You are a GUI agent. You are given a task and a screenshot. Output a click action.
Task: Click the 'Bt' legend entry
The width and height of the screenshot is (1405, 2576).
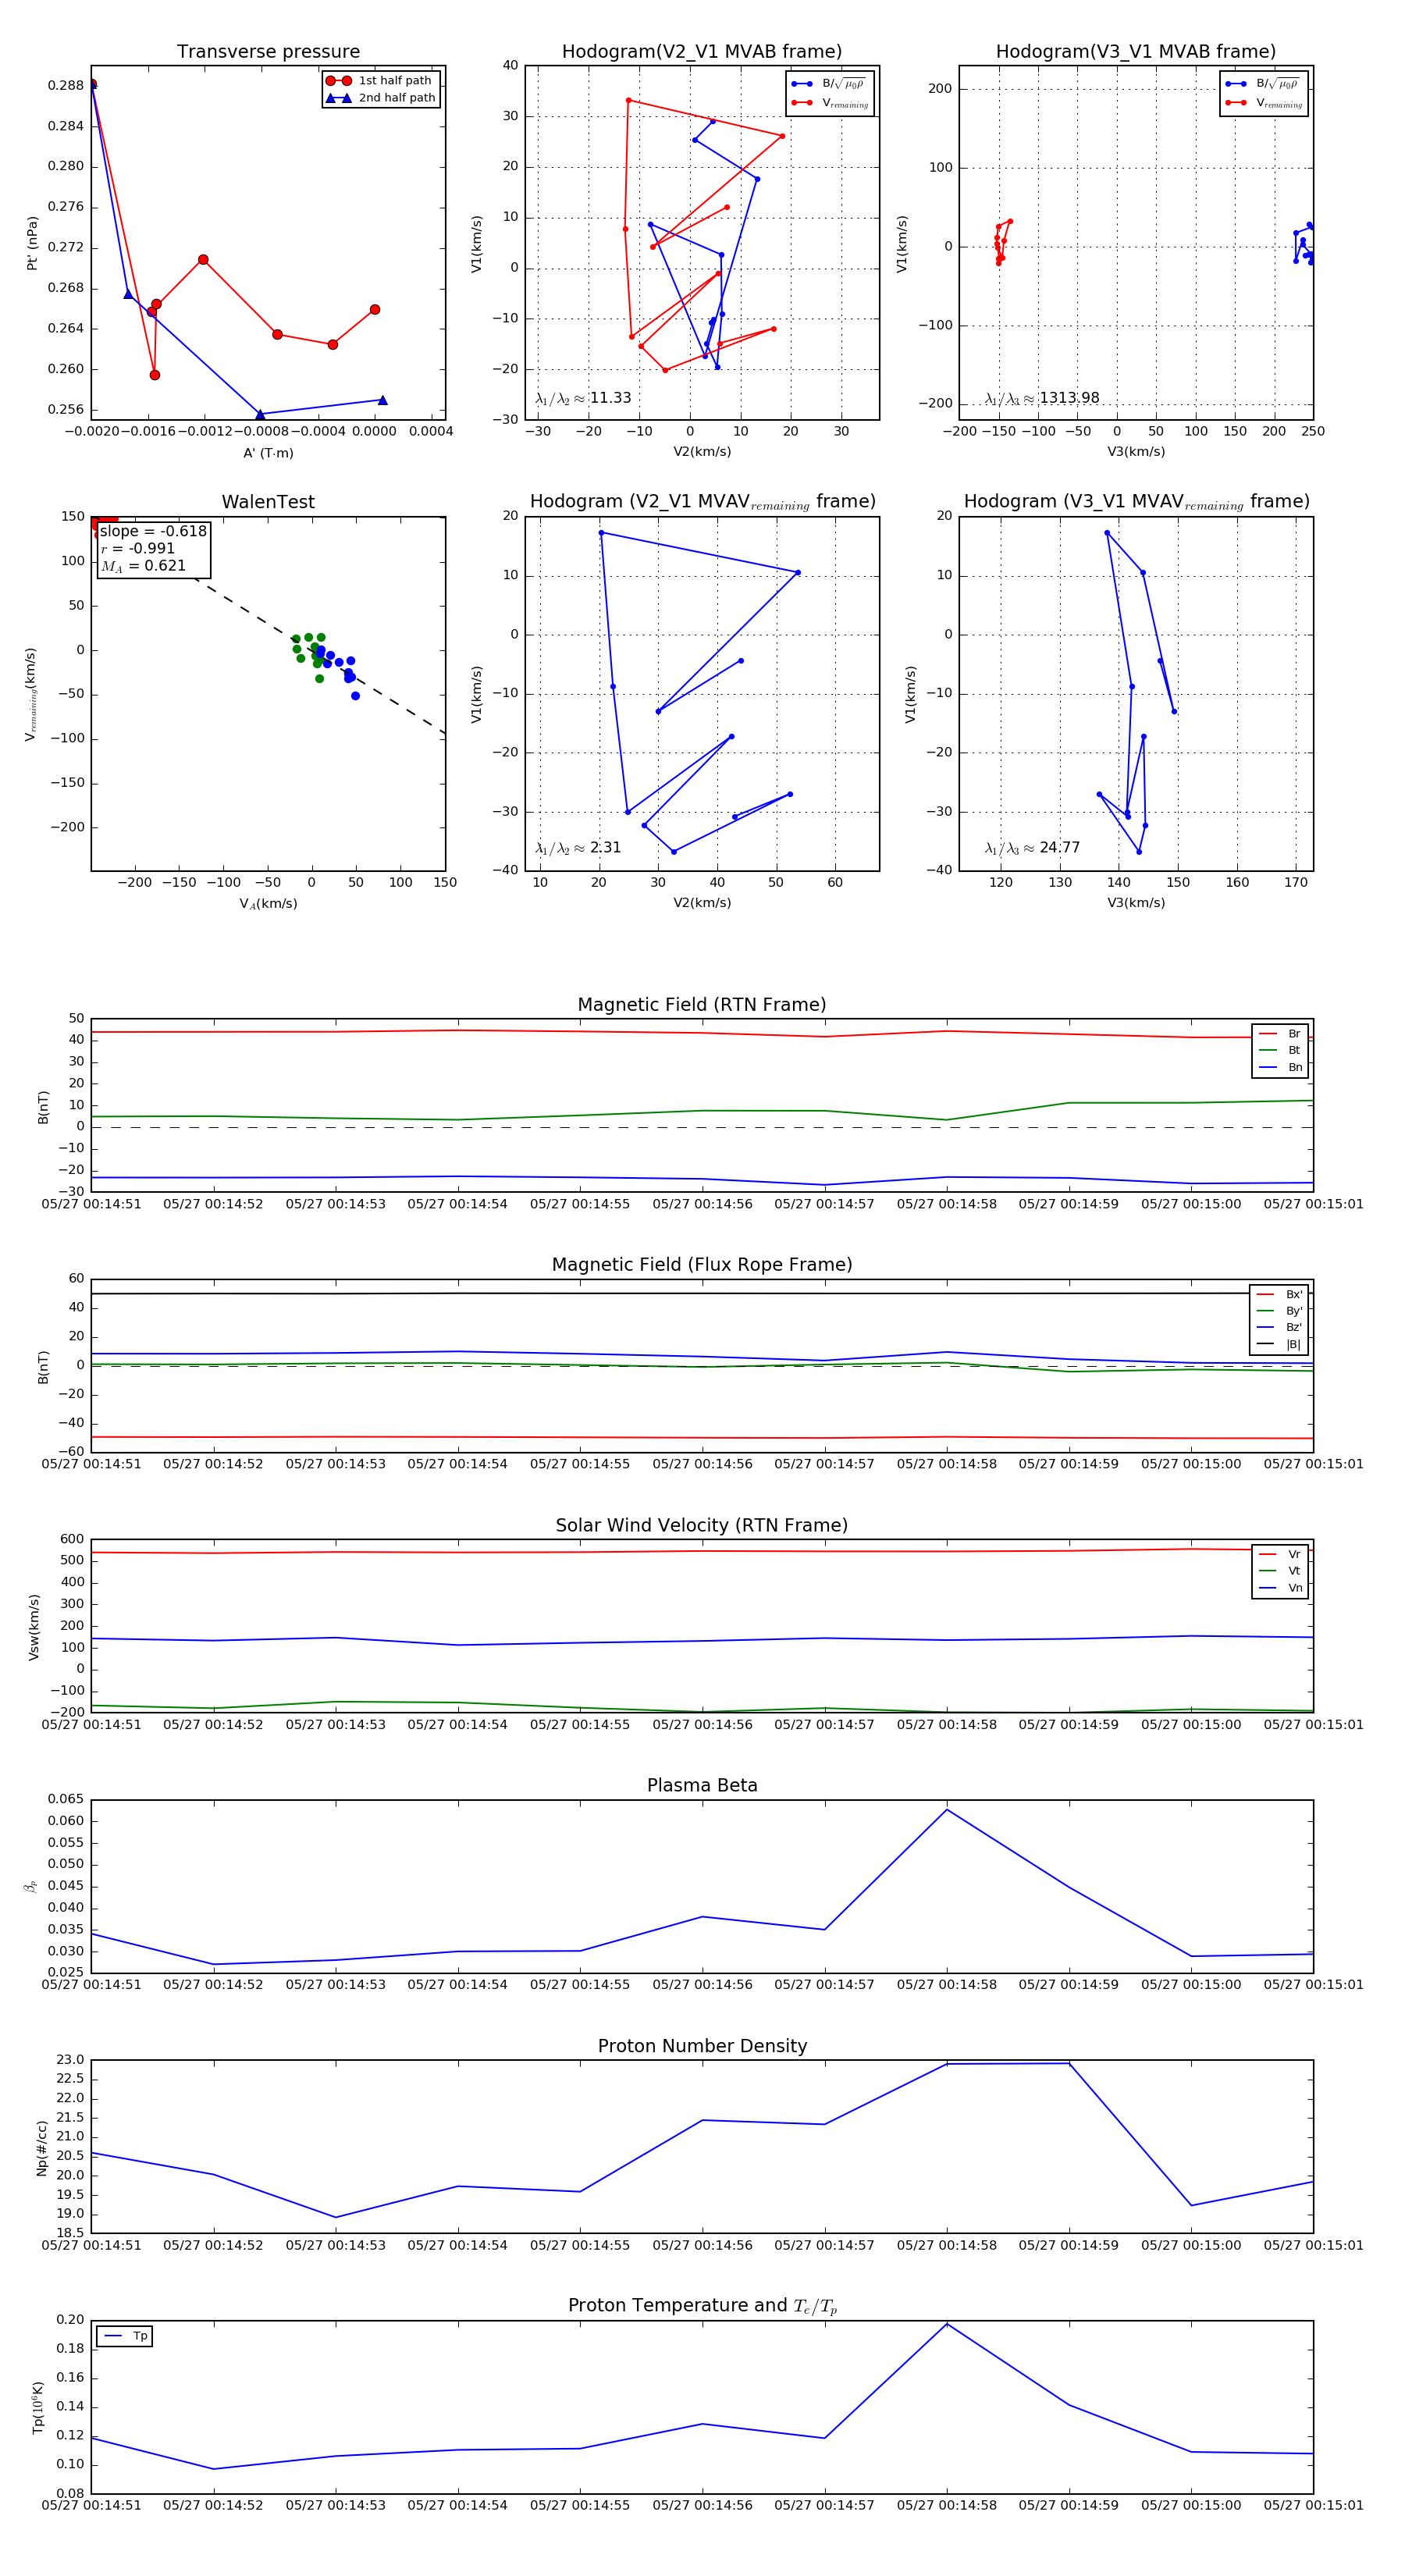pos(1280,1050)
